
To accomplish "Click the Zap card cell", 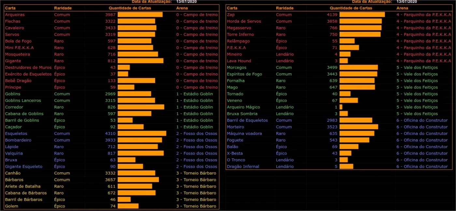I will click(x=231, y=15).
